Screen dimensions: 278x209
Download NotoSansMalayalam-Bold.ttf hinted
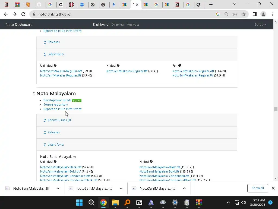(159, 171)
